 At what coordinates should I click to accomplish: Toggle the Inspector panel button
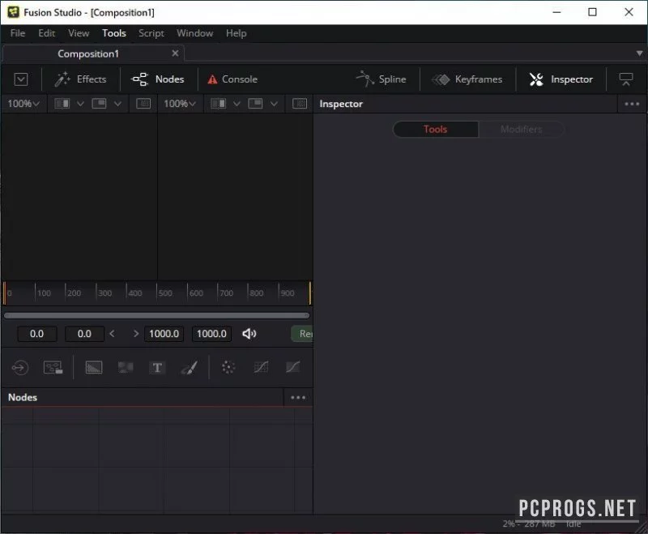561,79
